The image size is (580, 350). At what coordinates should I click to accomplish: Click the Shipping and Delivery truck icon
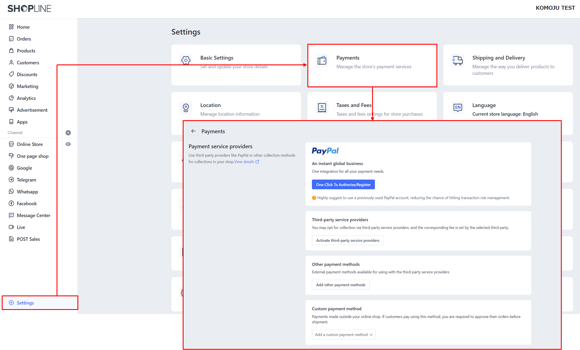[458, 61]
